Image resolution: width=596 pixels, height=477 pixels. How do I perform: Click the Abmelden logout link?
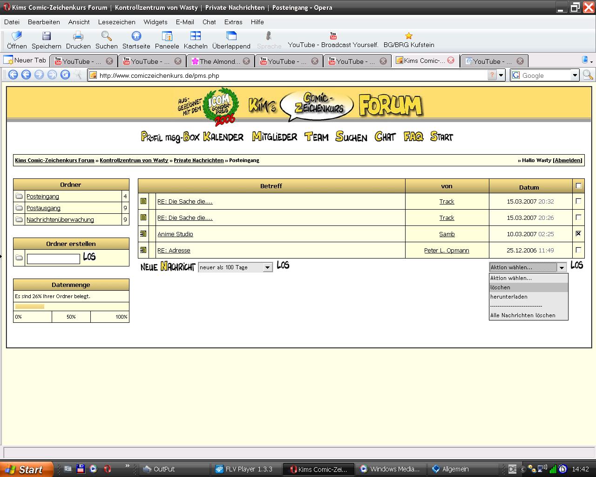(567, 160)
